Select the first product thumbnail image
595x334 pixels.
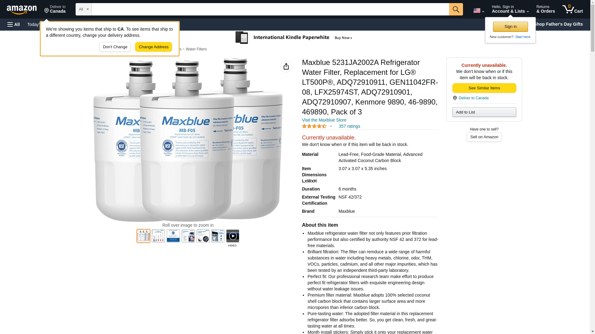(143, 236)
